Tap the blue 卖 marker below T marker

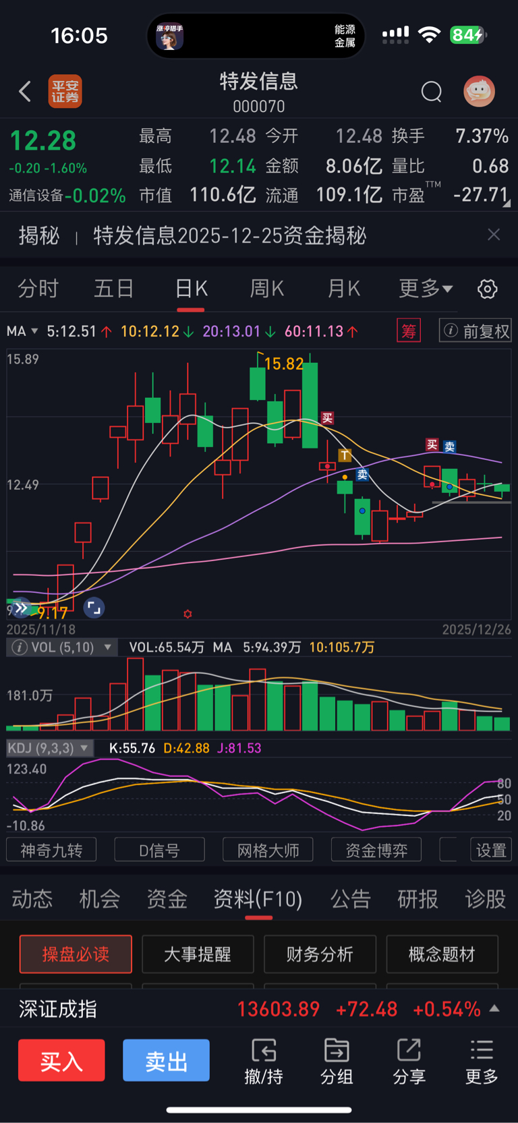coord(362,474)
